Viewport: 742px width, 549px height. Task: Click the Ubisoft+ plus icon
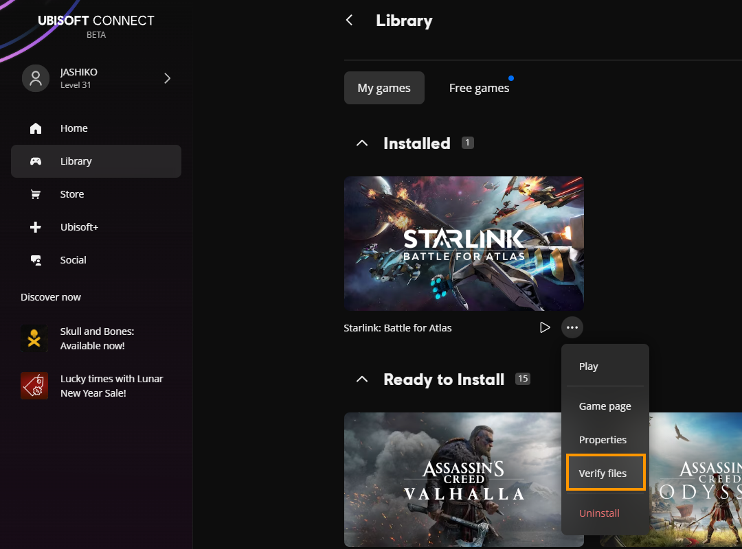[x=36, y=227]
